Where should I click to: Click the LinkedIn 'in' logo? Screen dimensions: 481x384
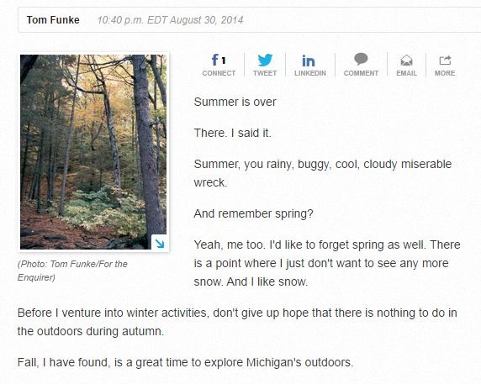click(x=309, y=60)
